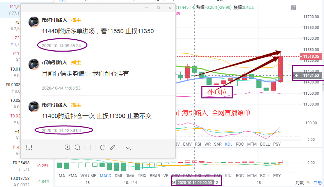Select the EMA indicator tab

pyautogui.click(x=73, y=176)
